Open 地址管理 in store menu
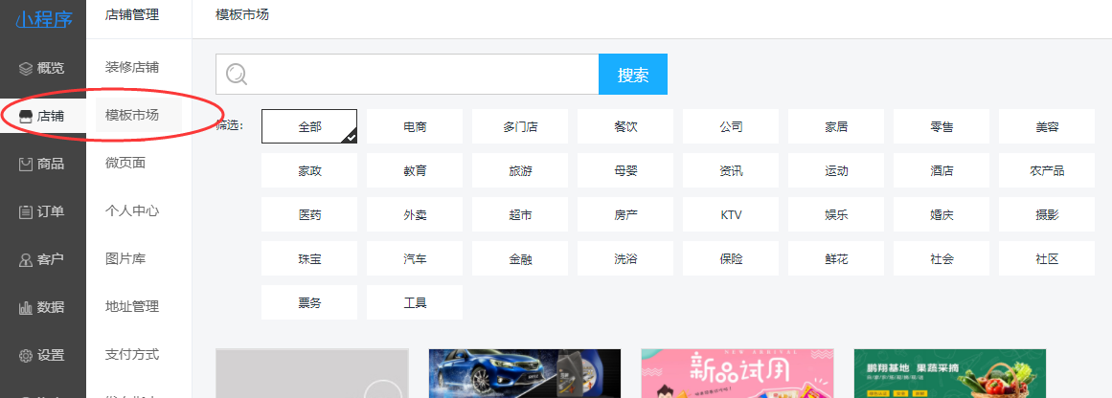The image size is (1112, 398). tap(132, 306)
